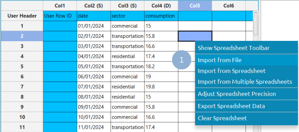The image size is (299, 132).
Task: Click the numbered step 1 marker
Action: point(181,60)
